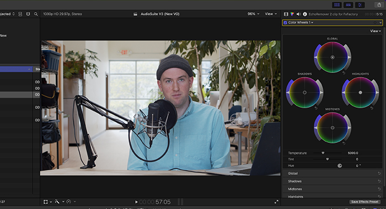
Task: Reset the Shadows parameter row
Action: 379,182
